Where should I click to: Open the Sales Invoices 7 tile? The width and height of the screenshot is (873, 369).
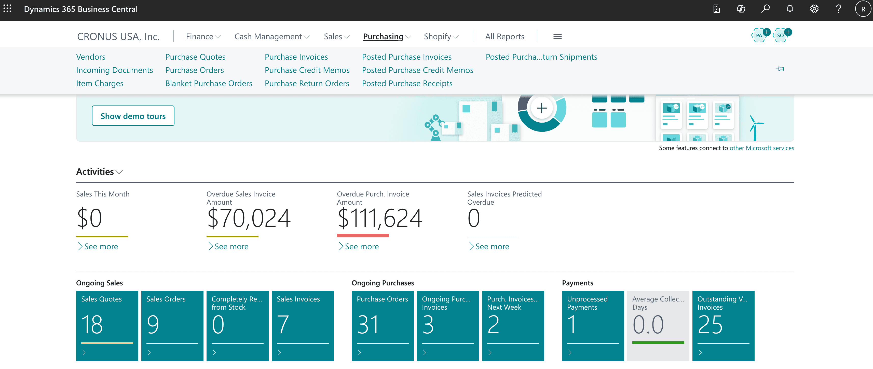coord(303,326)
